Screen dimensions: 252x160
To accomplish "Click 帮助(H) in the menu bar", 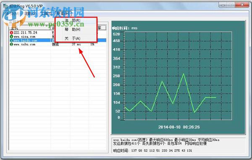I will click(x=63, y=14).
